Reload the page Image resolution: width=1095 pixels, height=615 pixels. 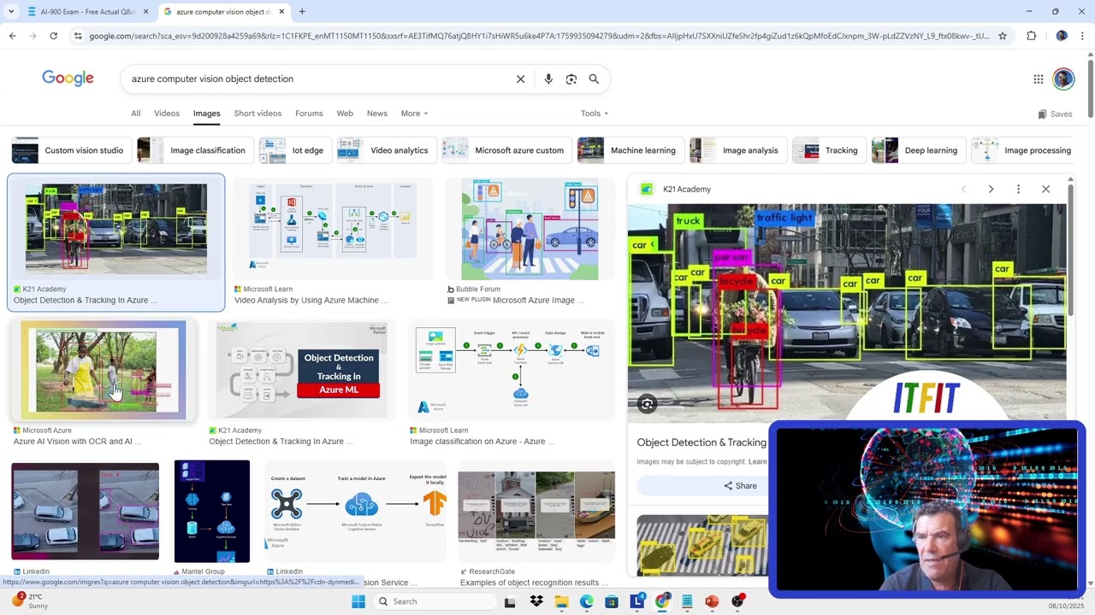[53, 36]
